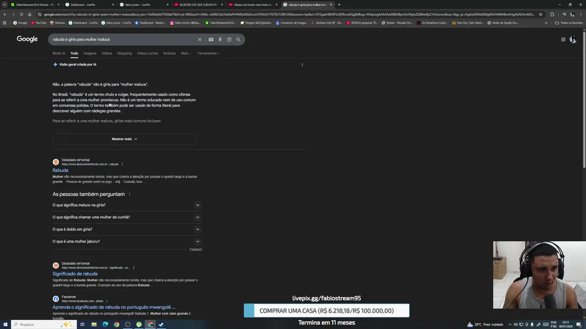Open the Google apps grid

tap(563, 39)
